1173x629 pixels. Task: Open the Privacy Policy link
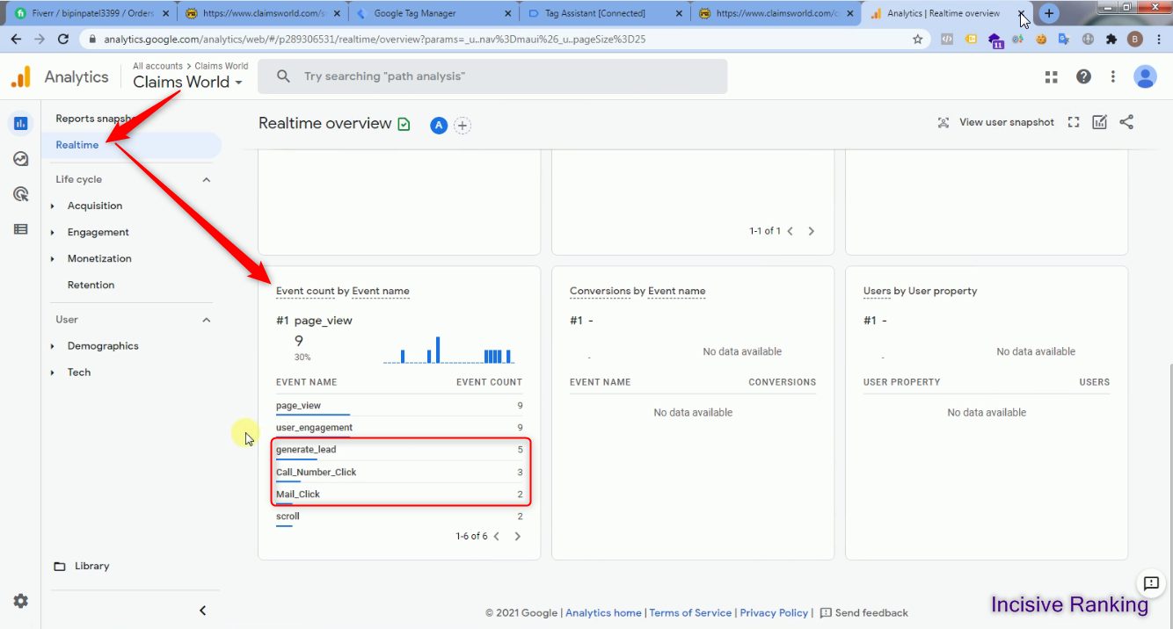click(774, 613)
